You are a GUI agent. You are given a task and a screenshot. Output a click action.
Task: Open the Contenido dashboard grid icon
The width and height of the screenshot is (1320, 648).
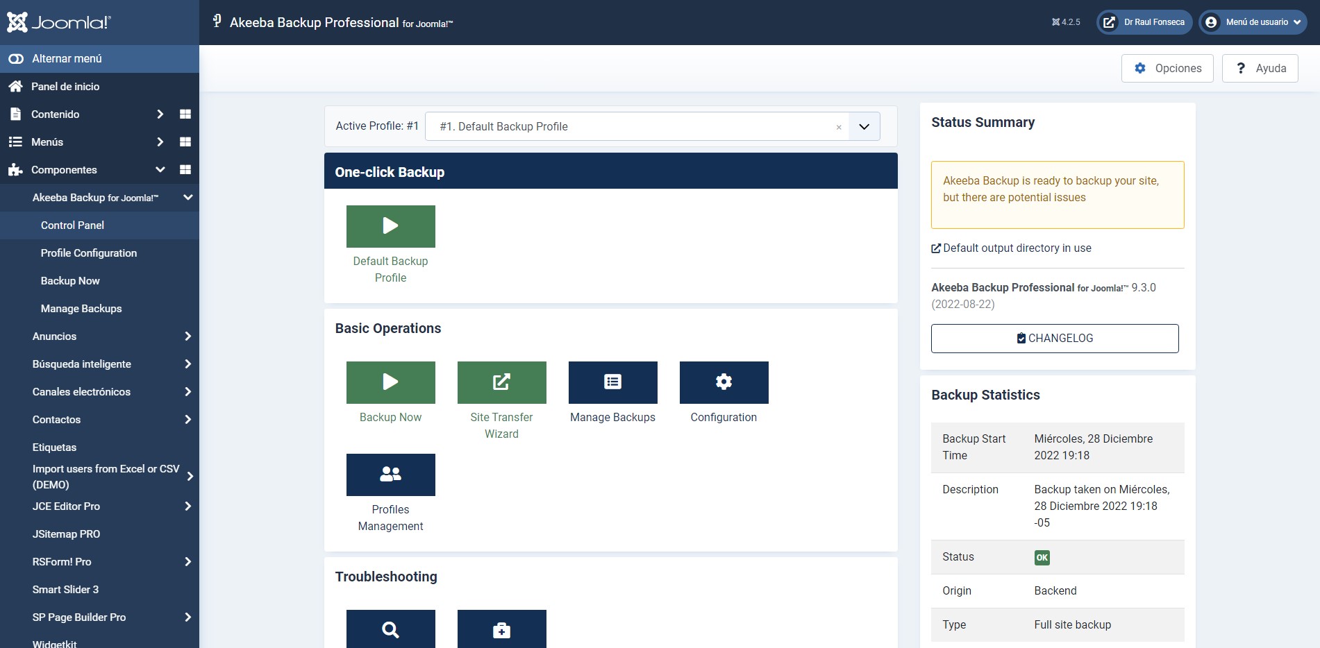tap(185, 114)
